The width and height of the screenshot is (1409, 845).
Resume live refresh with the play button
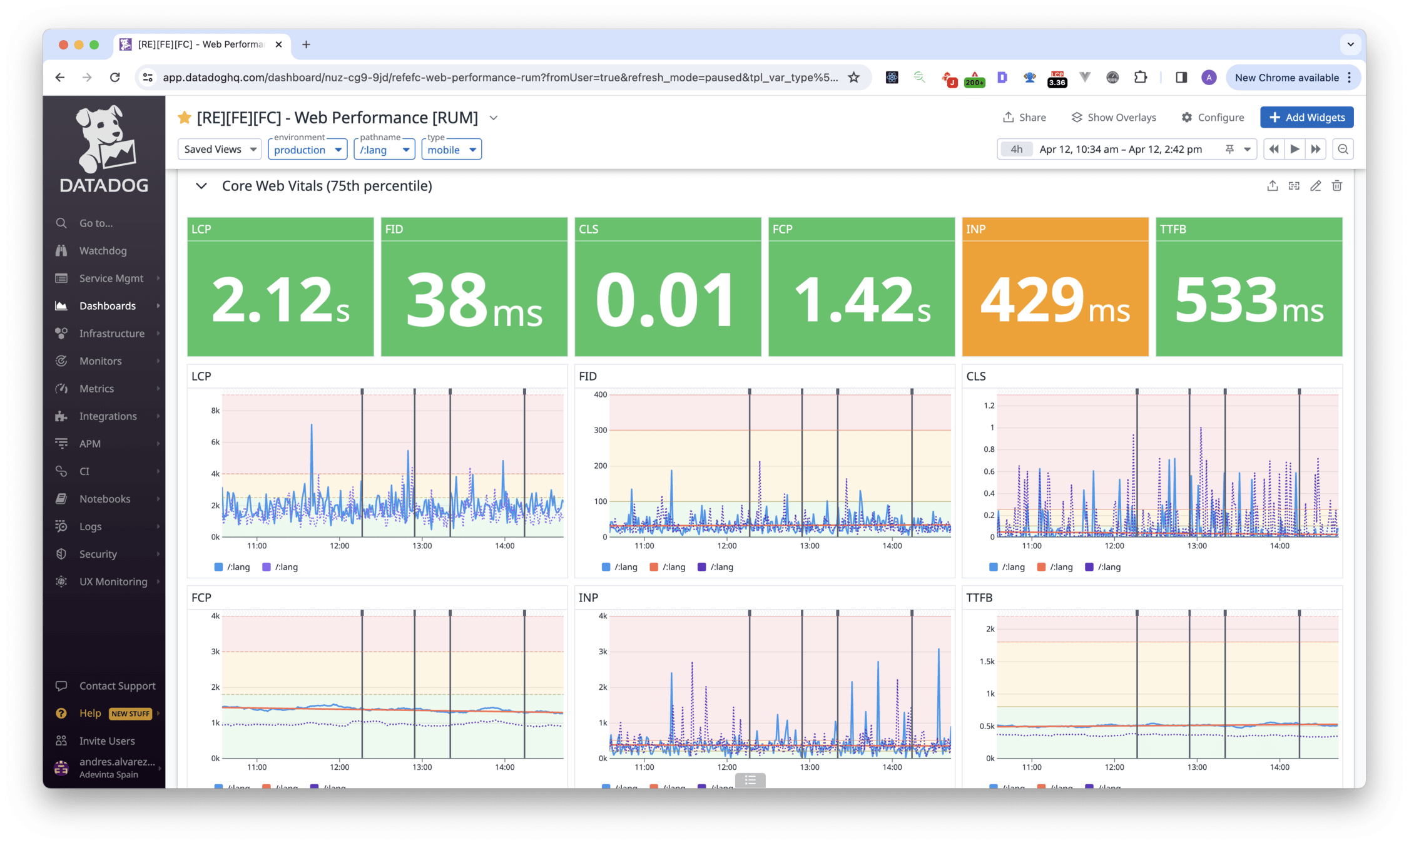tap(1295, 149)
